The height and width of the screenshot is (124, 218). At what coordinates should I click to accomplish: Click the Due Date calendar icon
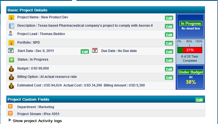tap(95, 51)
